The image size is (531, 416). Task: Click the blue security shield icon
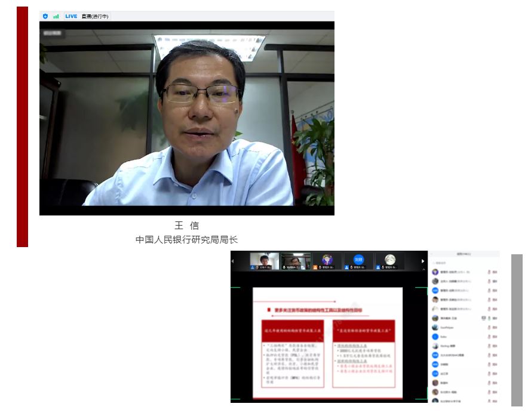coord(45,16)
